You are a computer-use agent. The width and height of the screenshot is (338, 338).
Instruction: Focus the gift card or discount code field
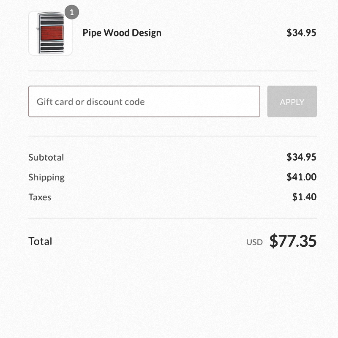coord(144,101)
